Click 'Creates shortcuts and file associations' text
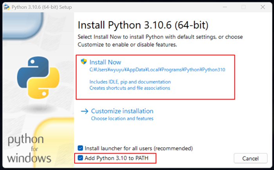The height and width of the screenshot is (170, 274). [130, 88]
